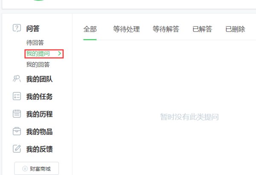Select the 问答 section heading
Viewport: 256px width, 175px height.
click(33, 28)
